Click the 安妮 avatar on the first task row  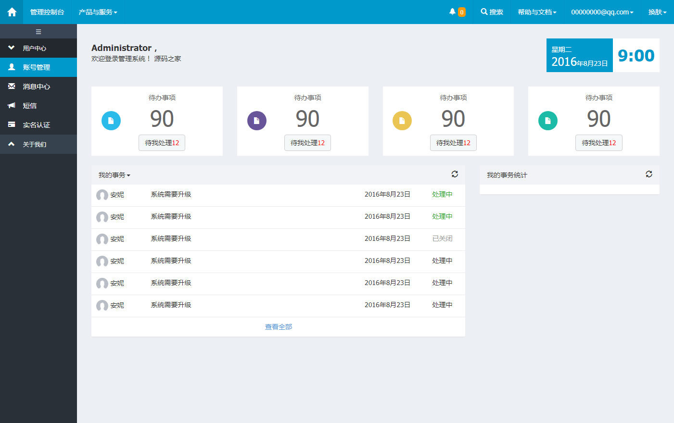click(x=102, y=195)
